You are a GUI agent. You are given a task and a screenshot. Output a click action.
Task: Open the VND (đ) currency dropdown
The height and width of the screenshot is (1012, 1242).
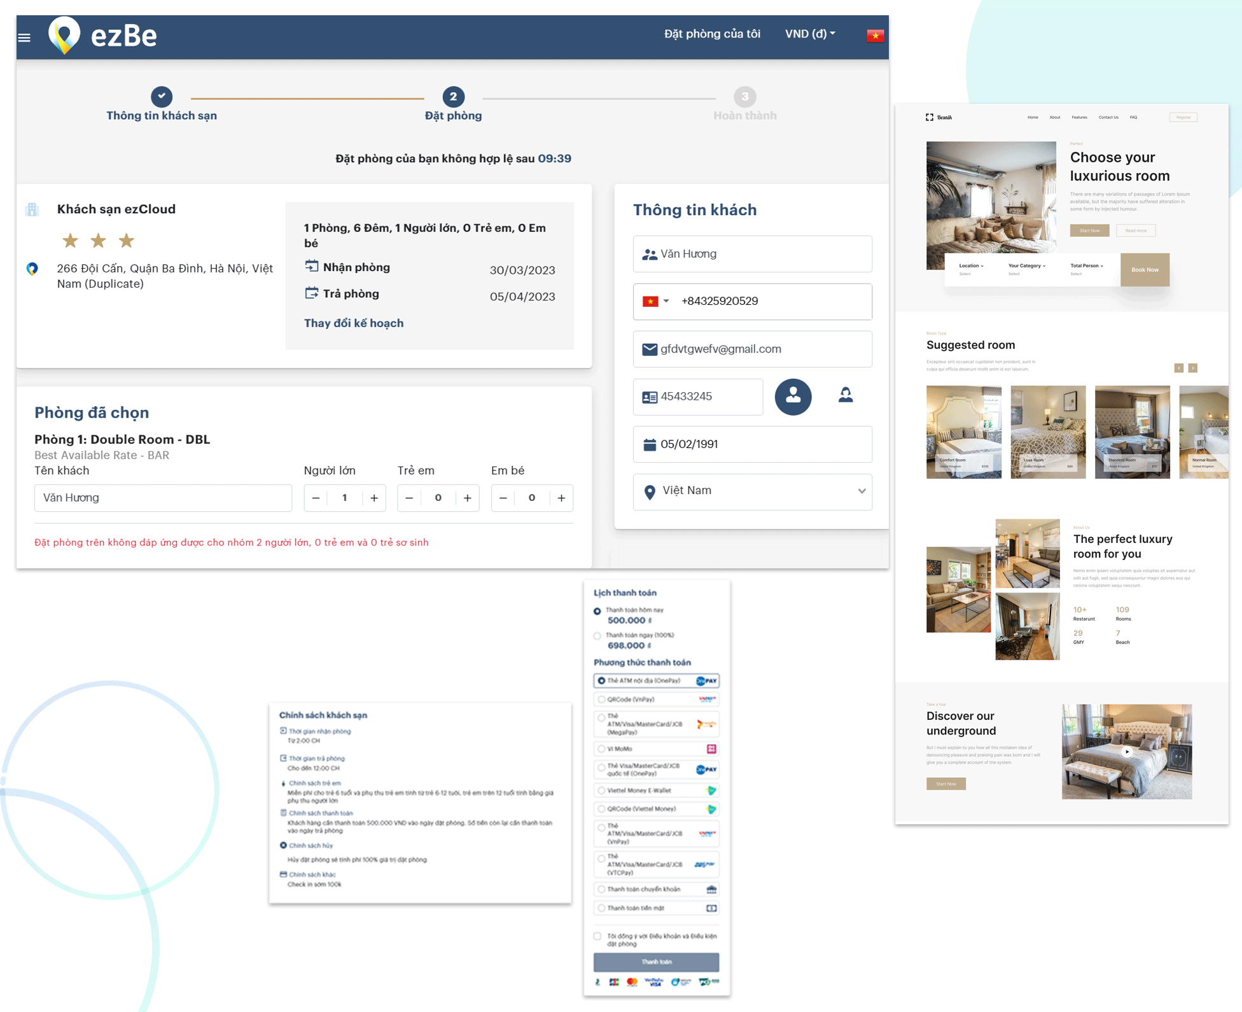tap(810, 34)
